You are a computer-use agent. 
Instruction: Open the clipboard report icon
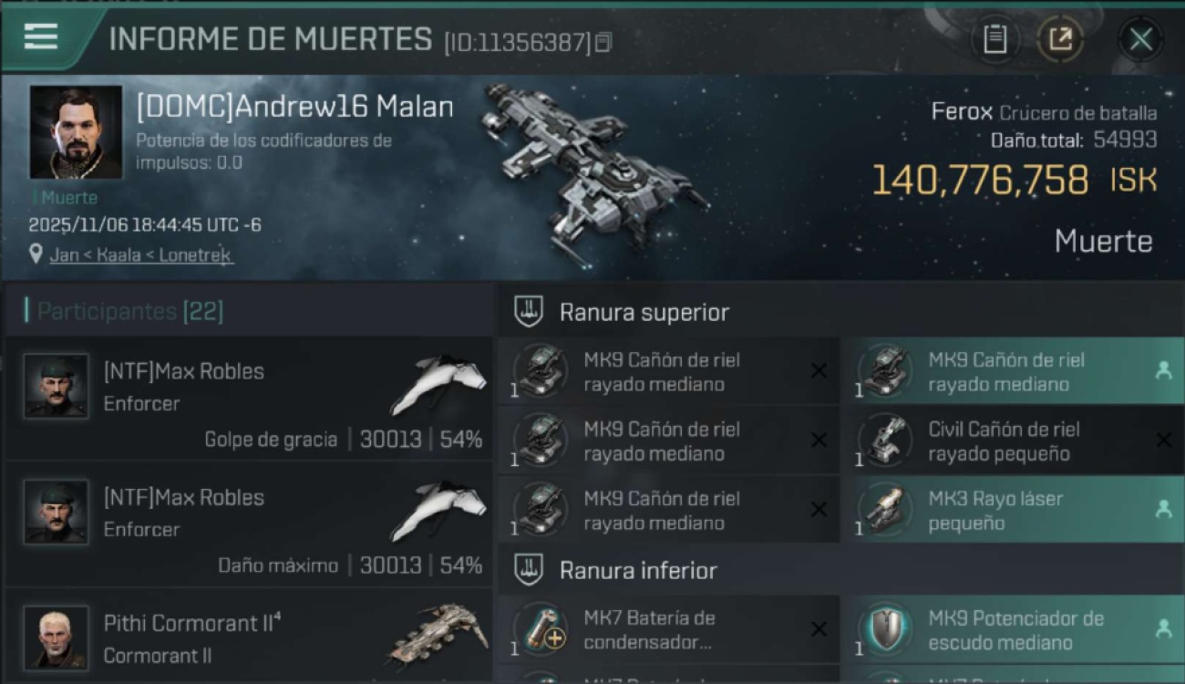click(994, 39)
